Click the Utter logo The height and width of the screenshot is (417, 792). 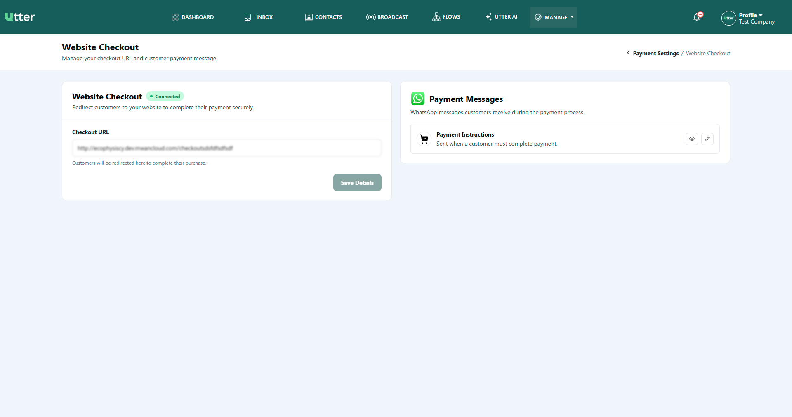tap(20, 17)
